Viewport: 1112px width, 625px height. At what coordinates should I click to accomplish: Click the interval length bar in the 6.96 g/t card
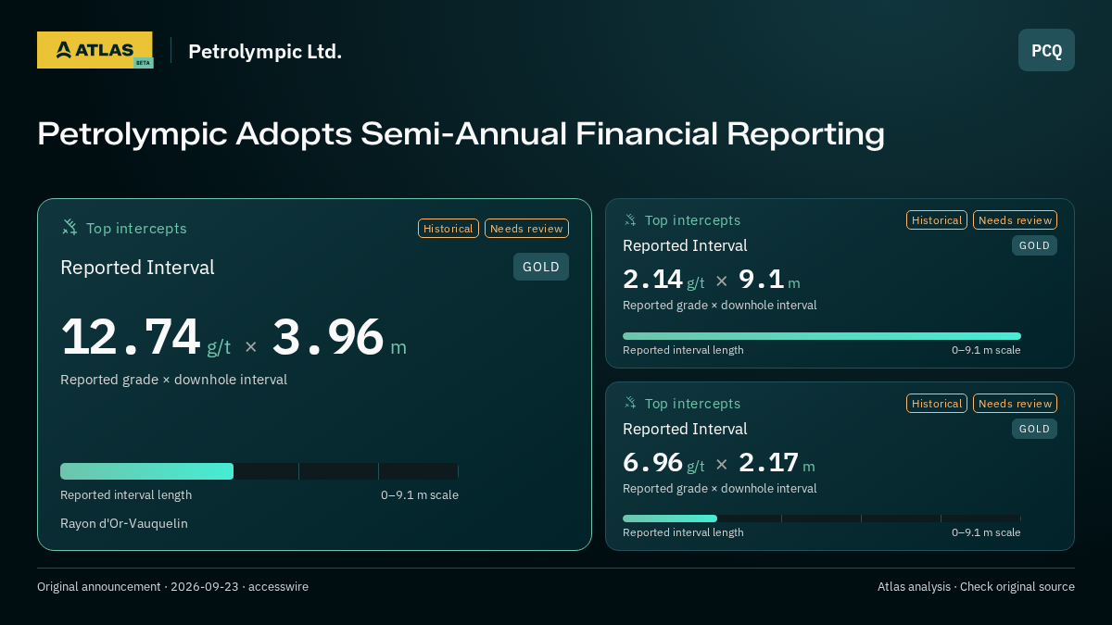(822, 519)
